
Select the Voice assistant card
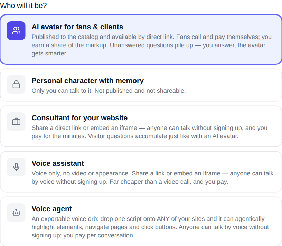pyautogui.click(x=141, y=172)
